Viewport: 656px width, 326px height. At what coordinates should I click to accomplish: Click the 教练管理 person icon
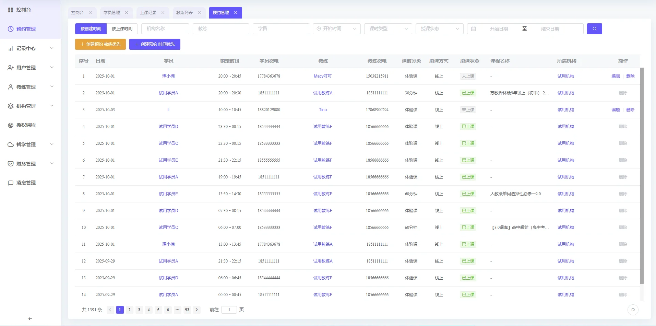point(11,87)
